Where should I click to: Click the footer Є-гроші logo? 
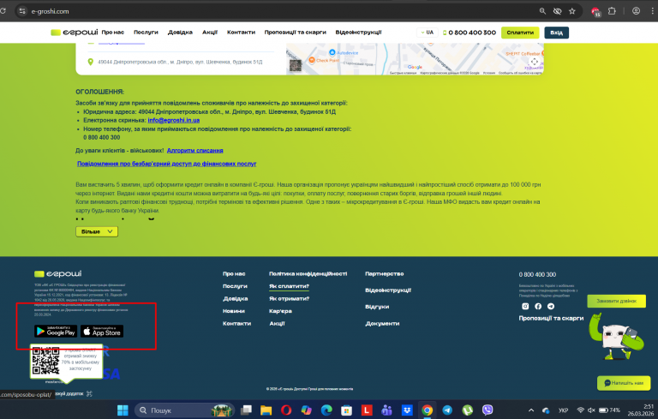(x=58, y=273)
